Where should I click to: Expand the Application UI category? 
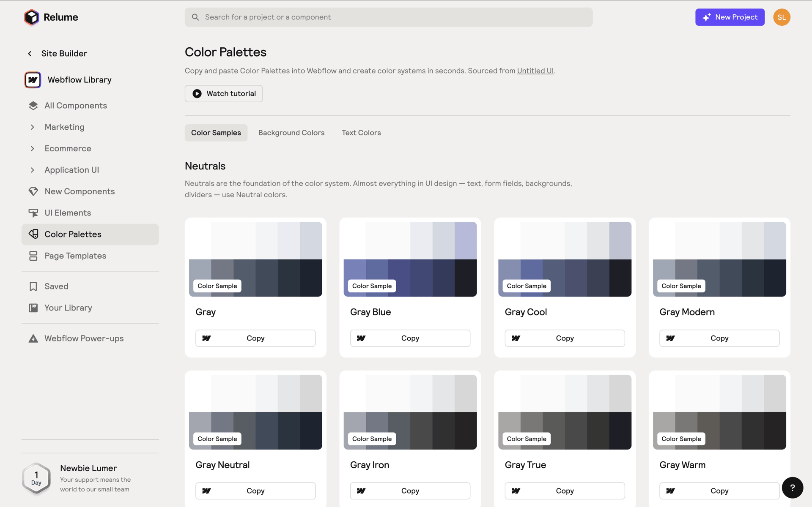(x=33, y=170)
